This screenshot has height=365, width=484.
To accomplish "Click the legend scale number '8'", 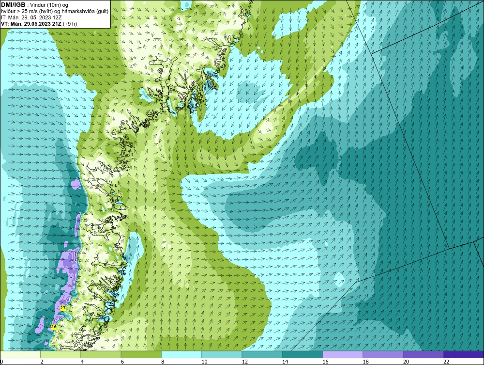I will 163,362.
